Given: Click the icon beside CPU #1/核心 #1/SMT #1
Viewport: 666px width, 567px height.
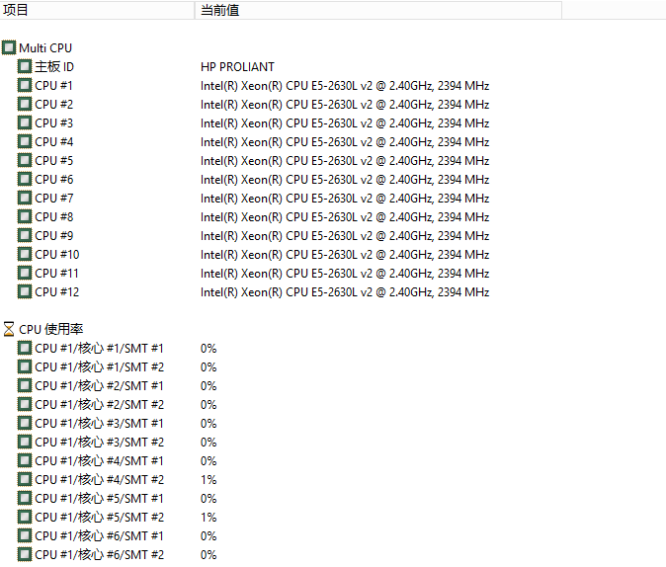Looking at the screenshot, I should [25, 349].
